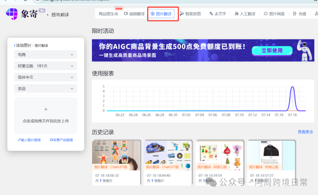
Task: Click the cloud icon beside 图片网盘
Action: pyautogui.click(x=266, y=14)
